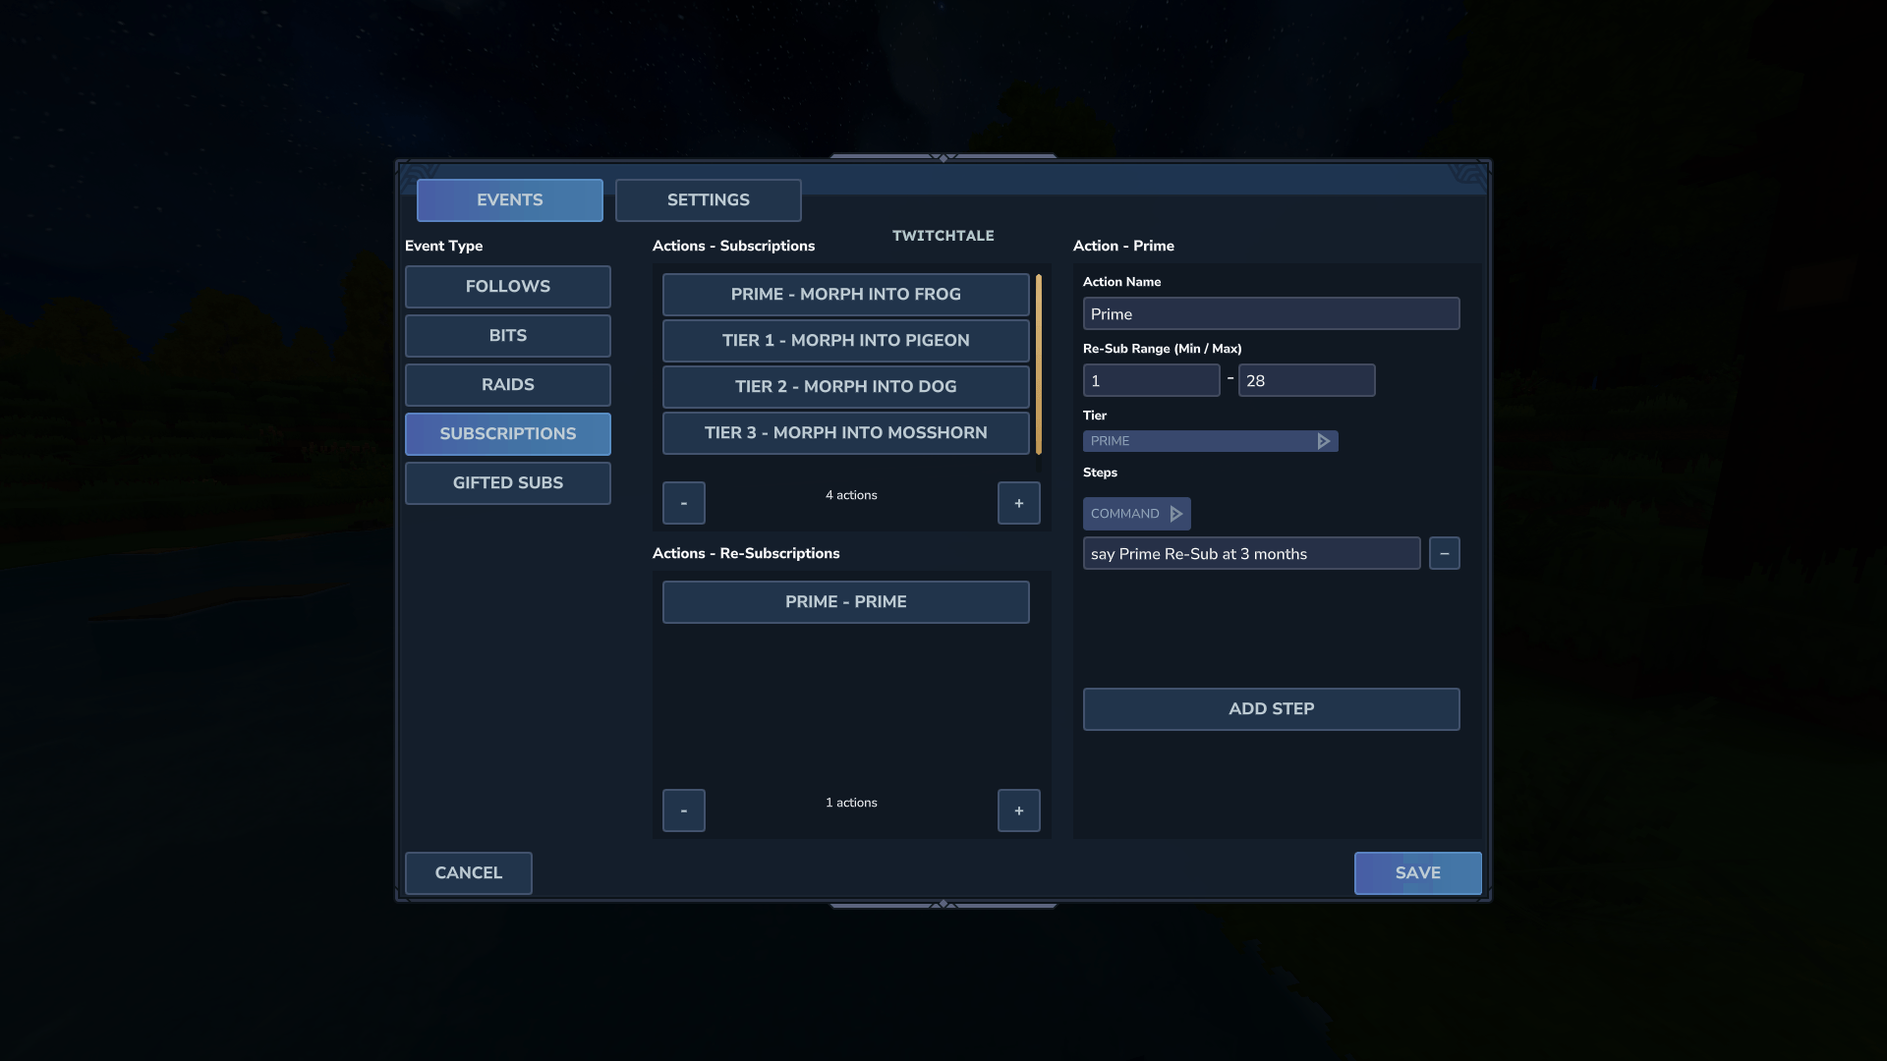Add a new Re-Subscriptions action with plus

tap(1018, 810)
